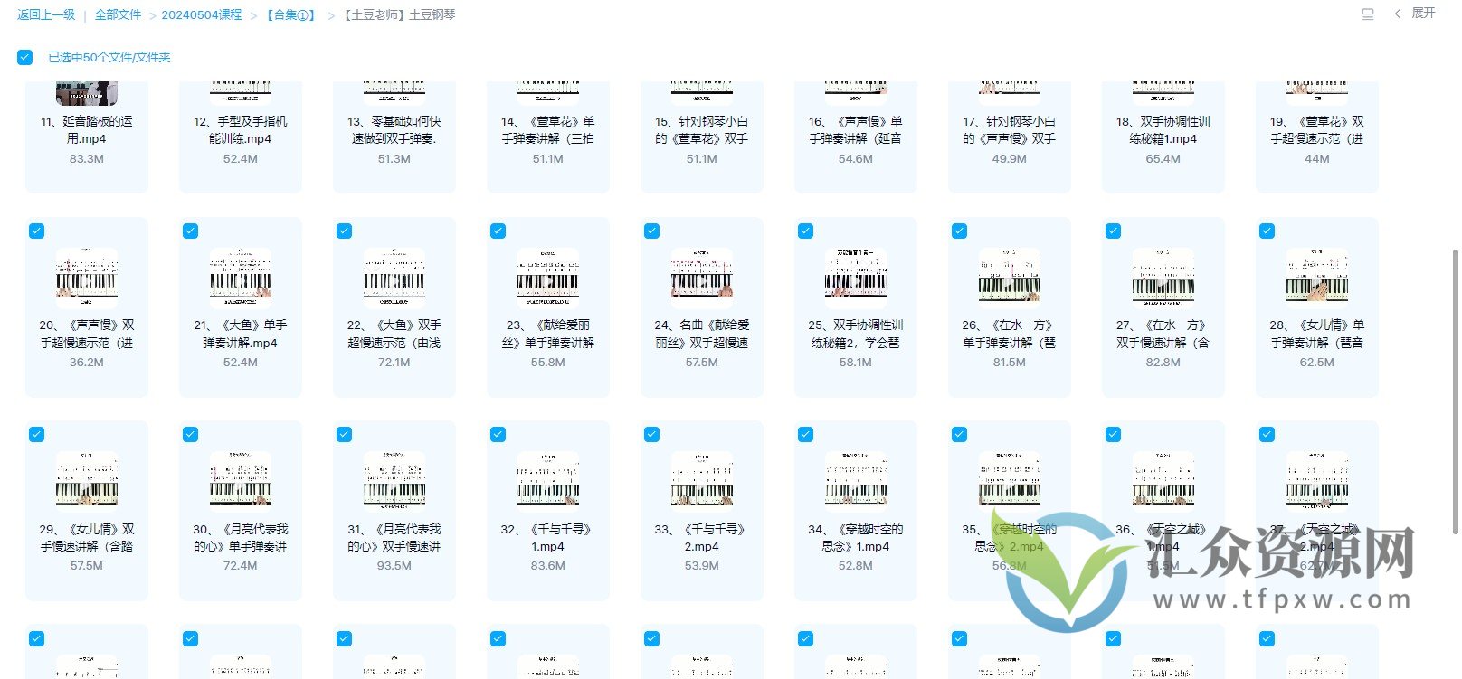Open video thumbnail of 28、《女儿情》单手

click(x=1317, y=278)
